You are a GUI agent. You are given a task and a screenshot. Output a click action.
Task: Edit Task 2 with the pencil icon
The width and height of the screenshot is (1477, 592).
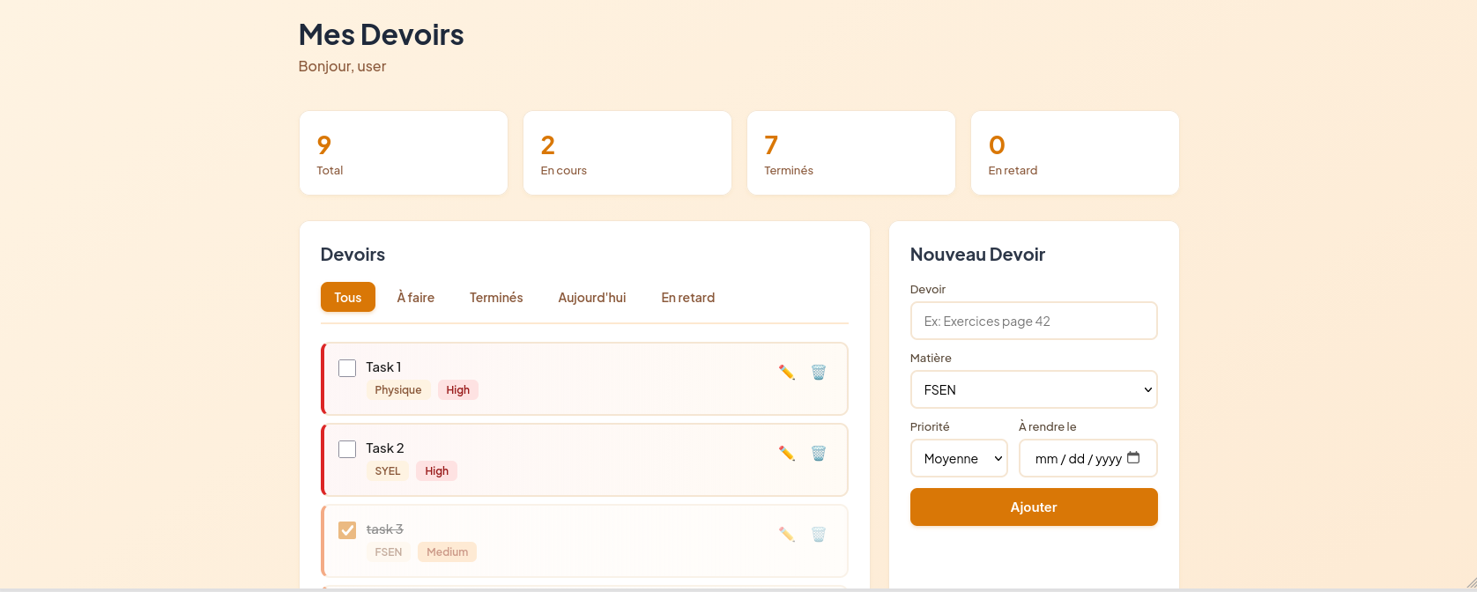click(x=787, y=454)
